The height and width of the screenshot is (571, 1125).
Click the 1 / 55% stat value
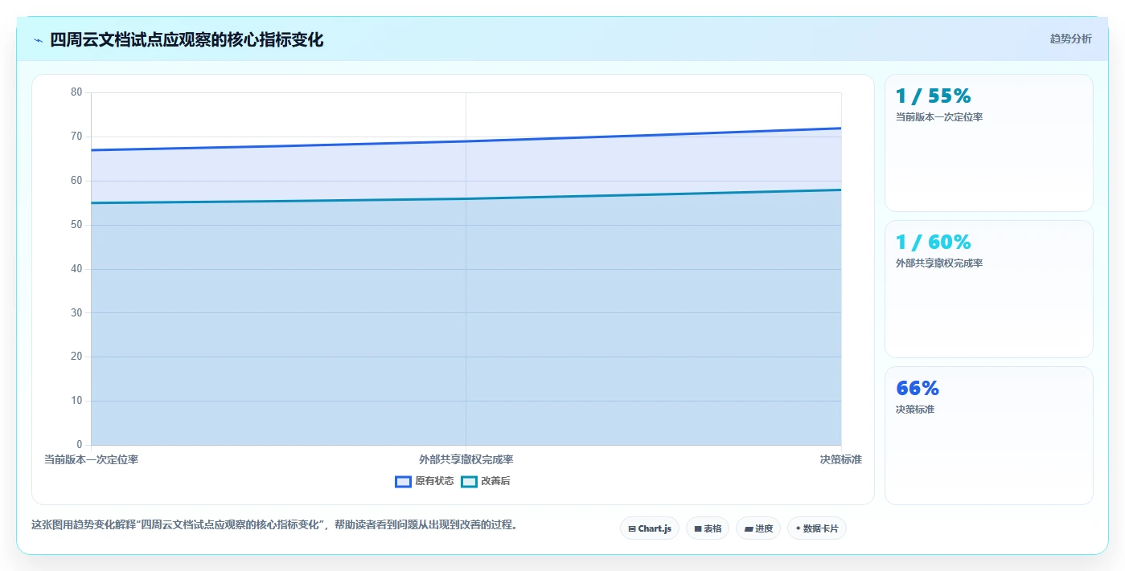click(x=934, y=96)
